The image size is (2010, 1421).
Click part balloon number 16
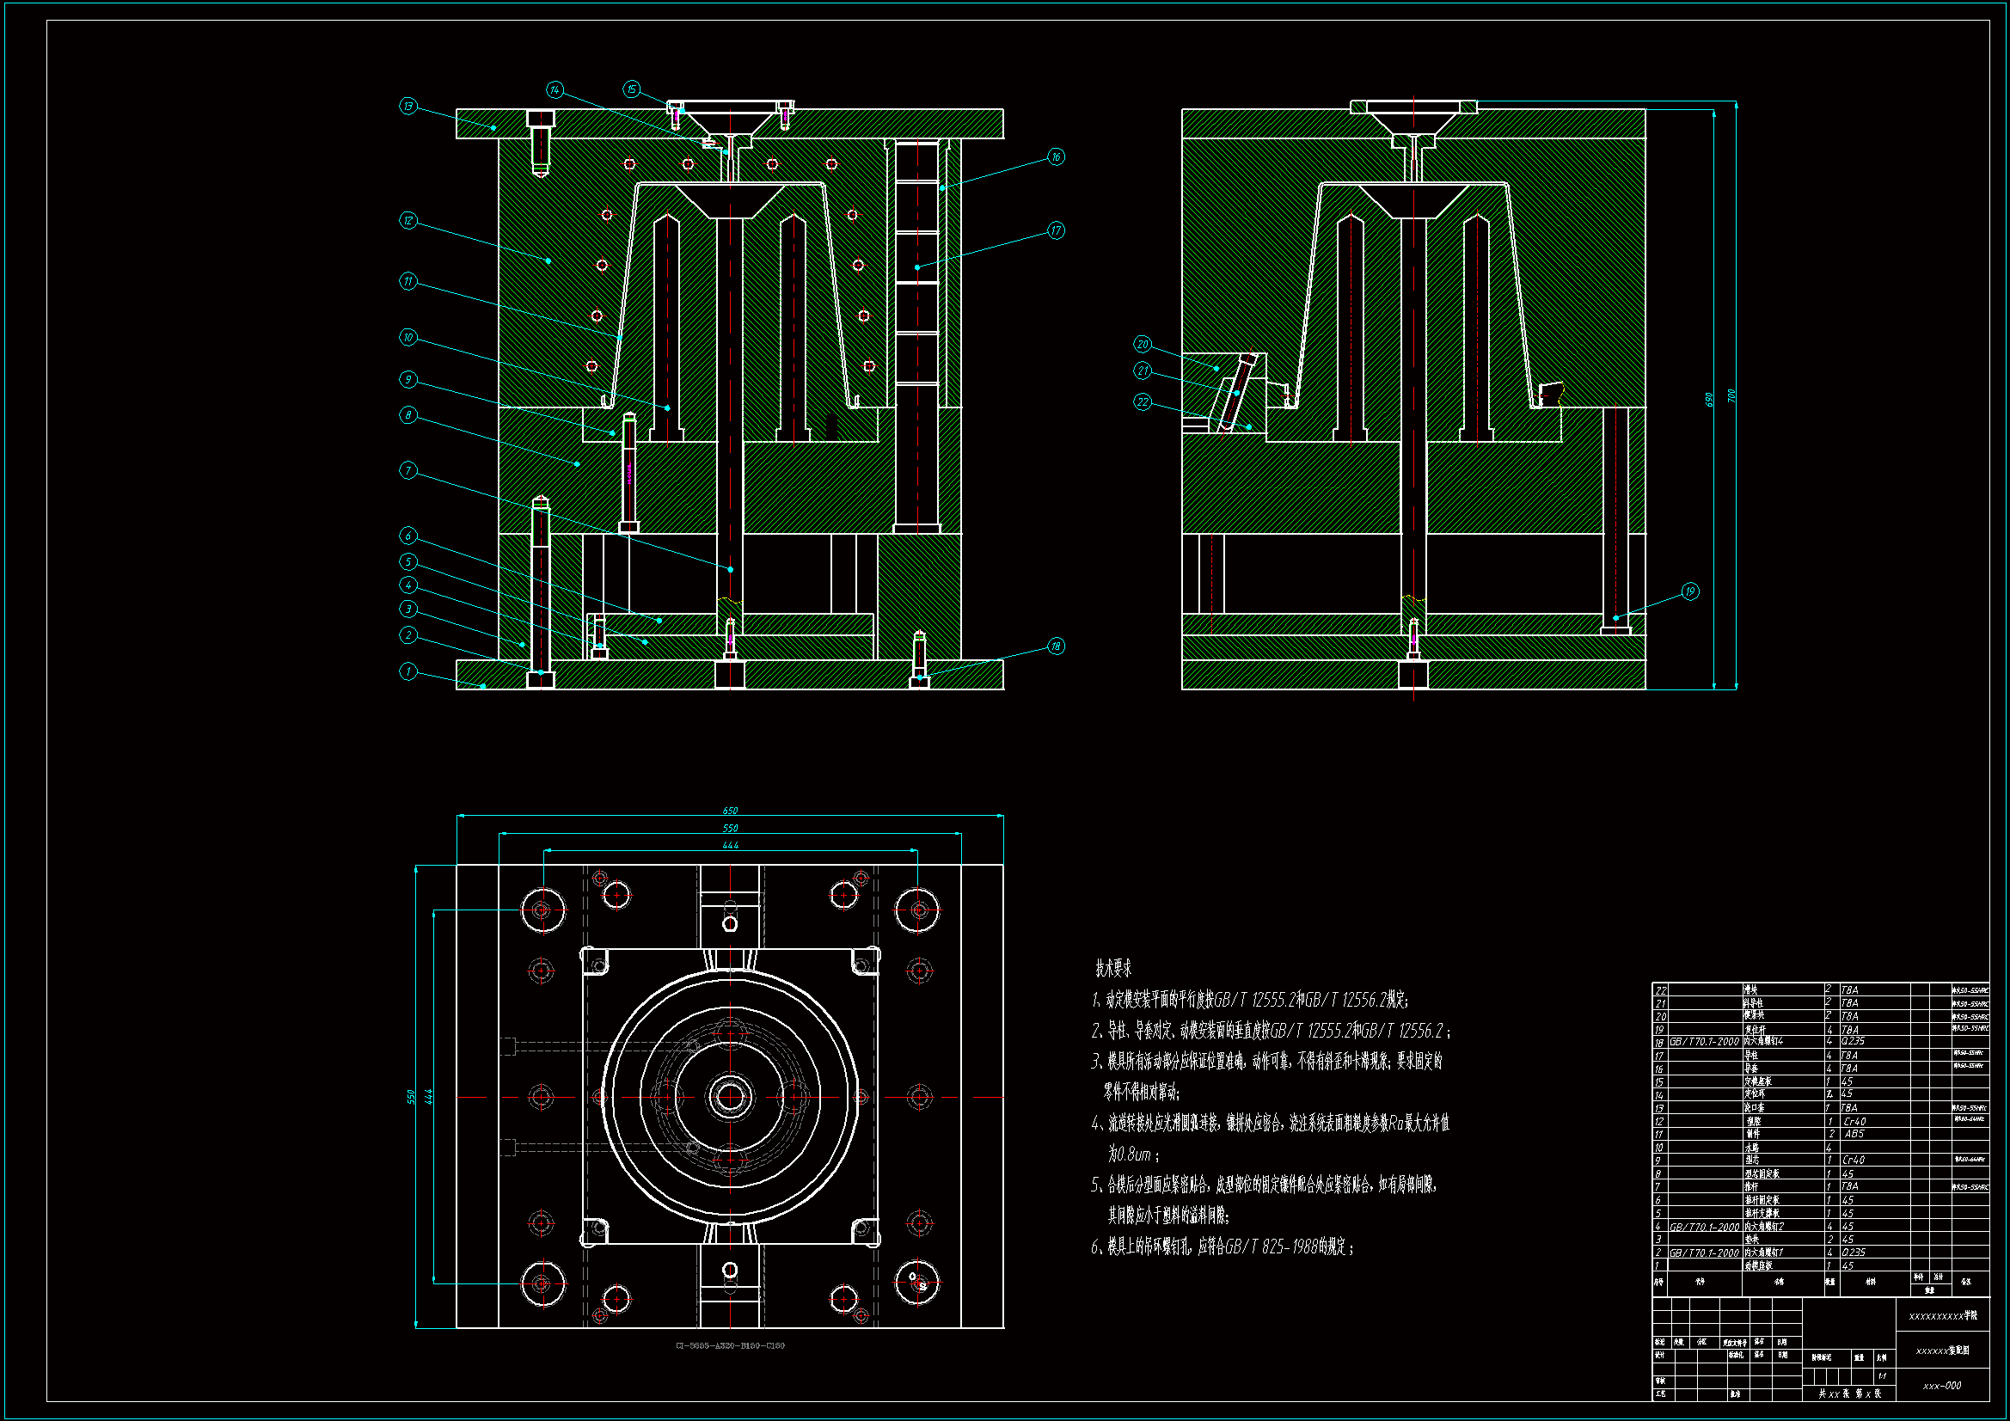coord(1056,157)
